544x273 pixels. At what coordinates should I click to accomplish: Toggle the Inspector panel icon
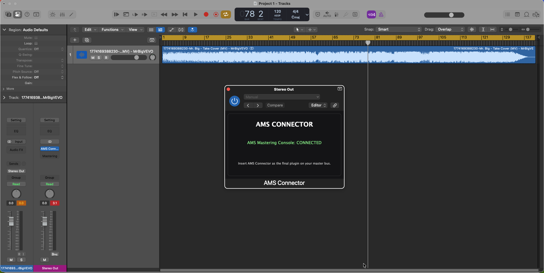point(18,14)
